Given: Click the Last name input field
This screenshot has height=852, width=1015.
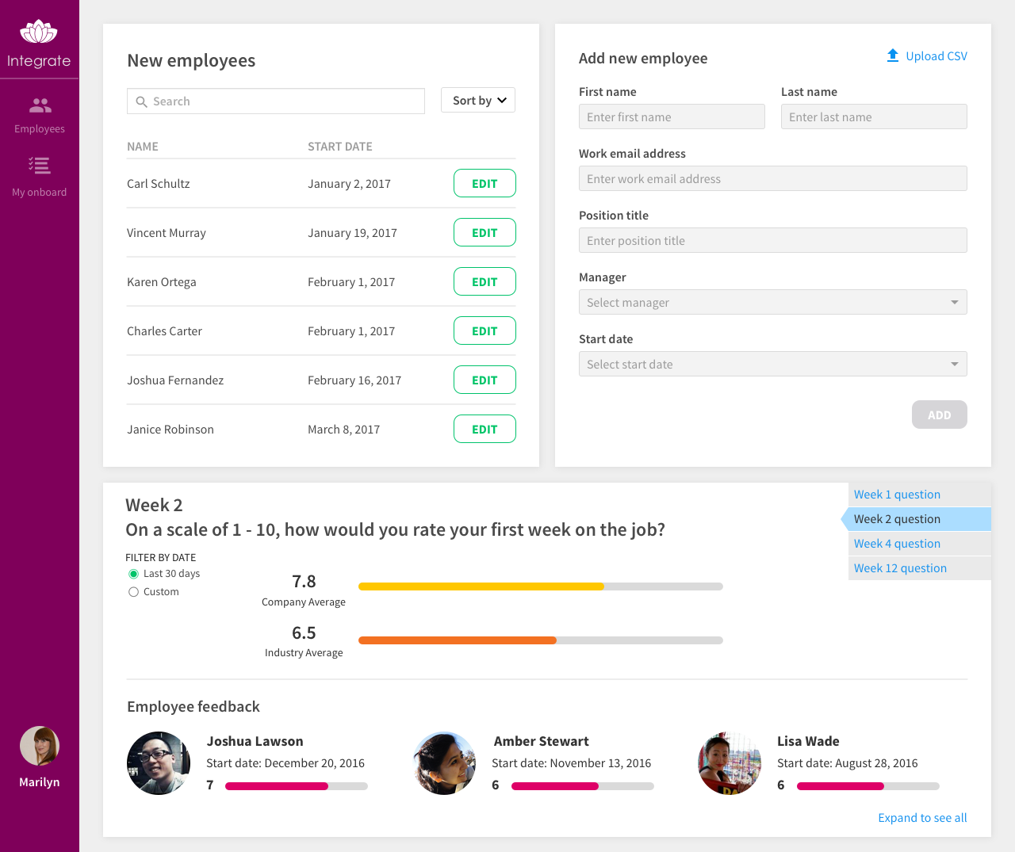Looking at the screenshot, I should (x=874, y=117).
